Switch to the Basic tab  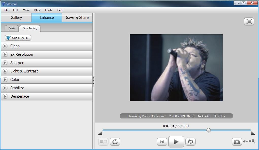coord(12,28)
